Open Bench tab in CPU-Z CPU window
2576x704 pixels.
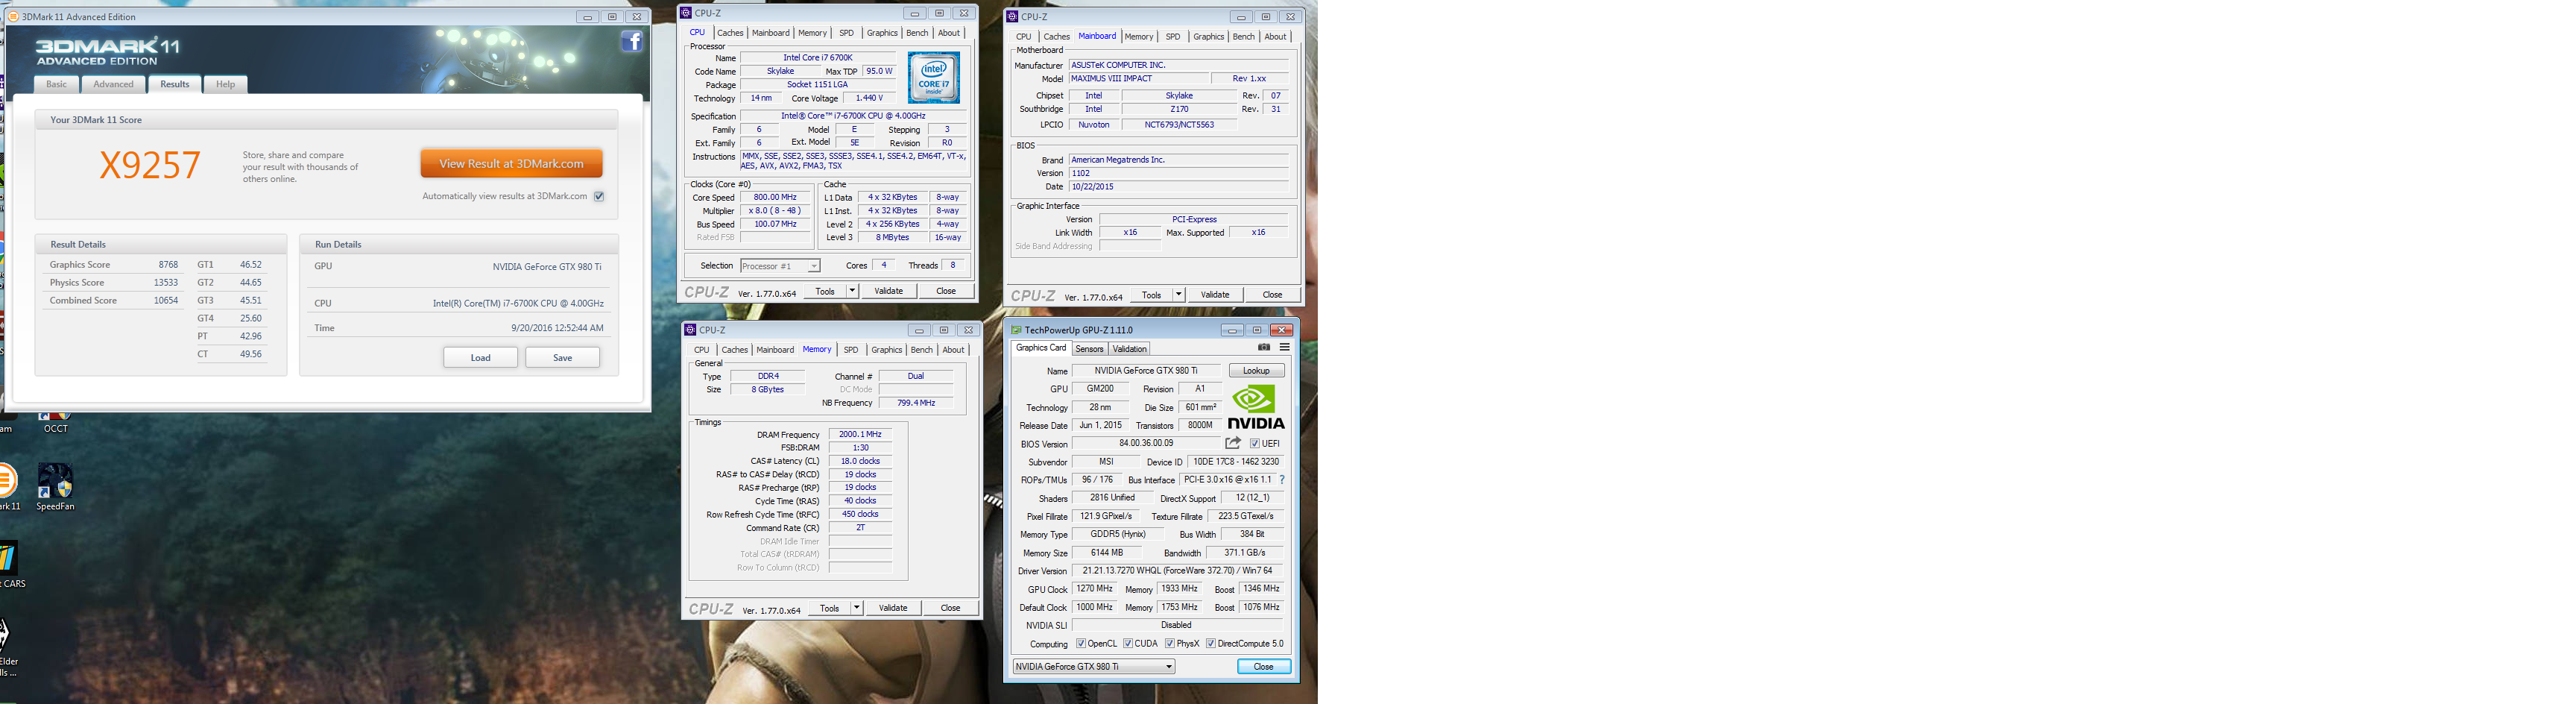917,33
